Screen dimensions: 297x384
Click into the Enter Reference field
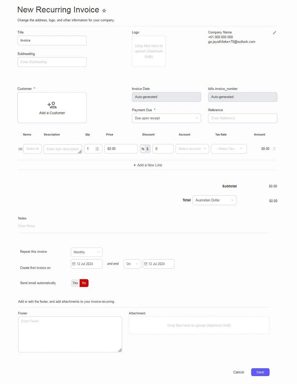coord(242,118)
